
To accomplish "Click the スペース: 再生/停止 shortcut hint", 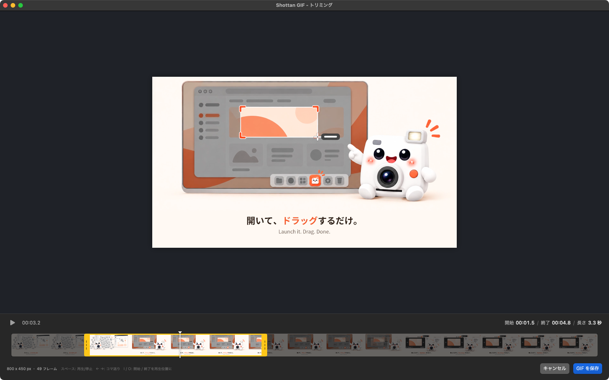I will (77, 369).
